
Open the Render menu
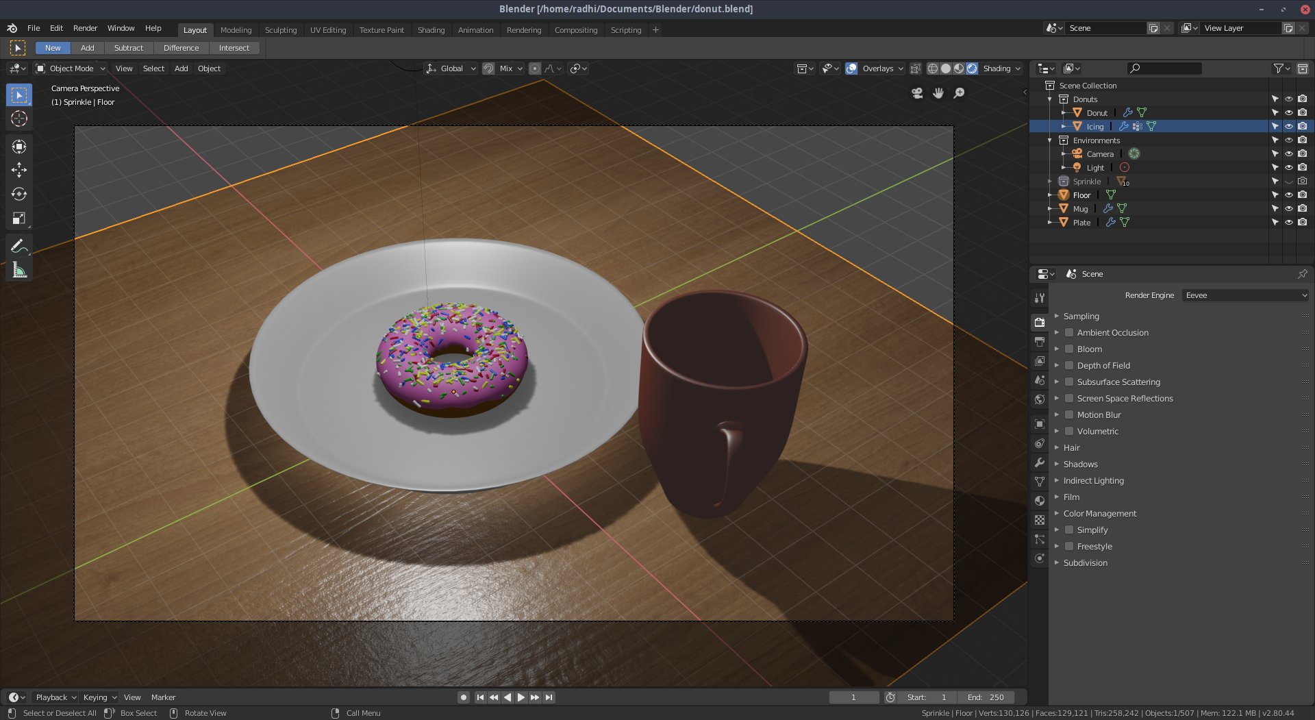[85, 28]
